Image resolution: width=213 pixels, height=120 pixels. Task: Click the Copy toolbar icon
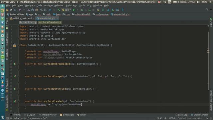point(33,10)
